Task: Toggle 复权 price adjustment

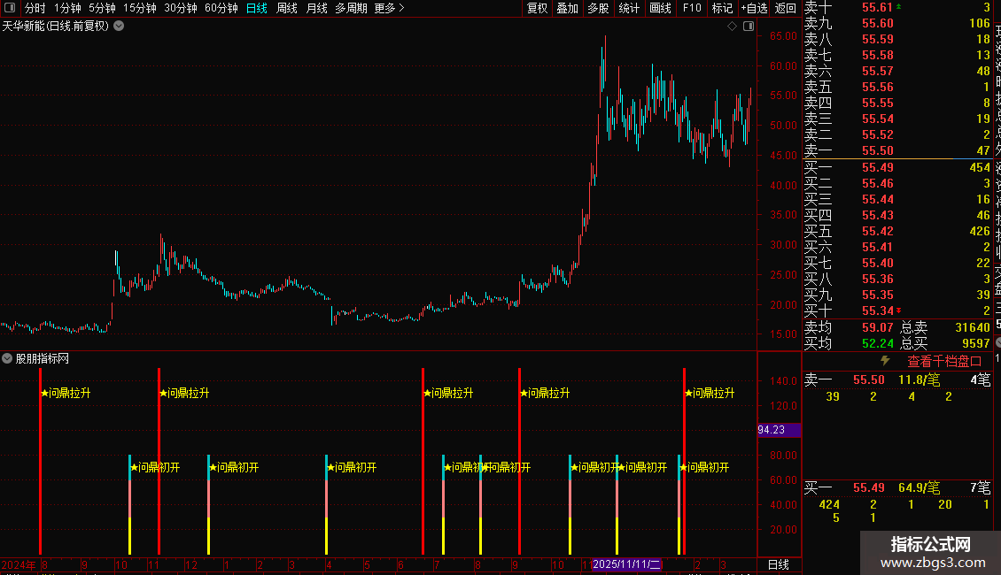Action: tap(537, 8)
